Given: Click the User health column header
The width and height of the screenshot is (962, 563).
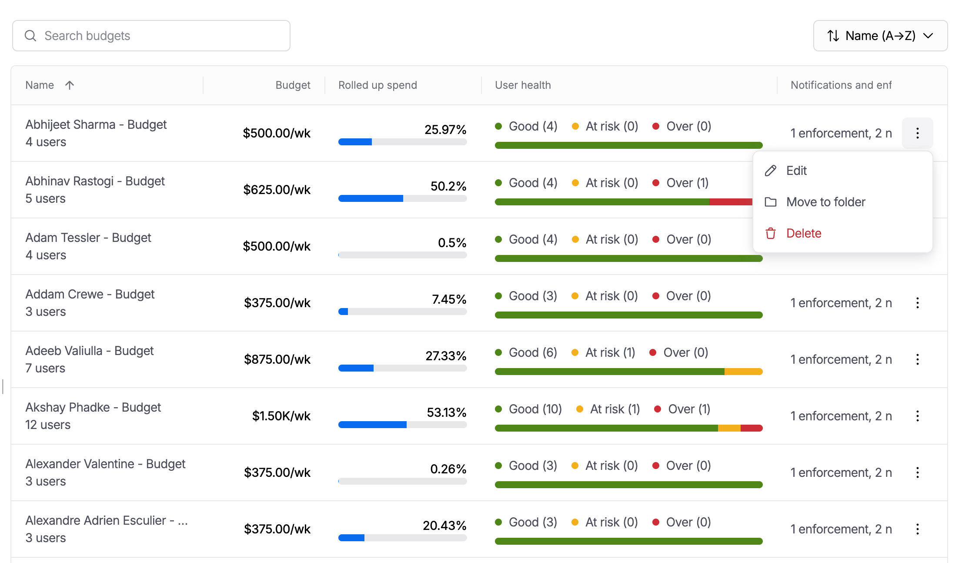Looking at the screenshot, I should pyautogui.click(x=523, y=85).
